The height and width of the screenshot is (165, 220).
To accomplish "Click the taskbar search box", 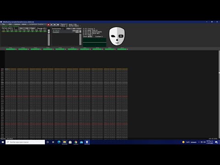I will tap(25, 142).
